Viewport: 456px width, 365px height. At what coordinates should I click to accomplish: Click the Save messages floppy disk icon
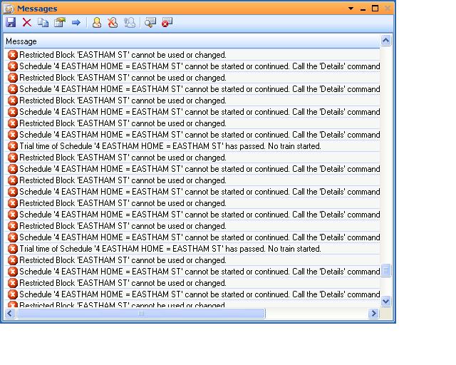point(11,23)
